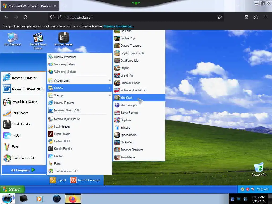Launch Bubble Pop game
272x204 pixels.
[x=139, y=38]
